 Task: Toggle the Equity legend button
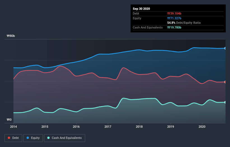[33, 138]
